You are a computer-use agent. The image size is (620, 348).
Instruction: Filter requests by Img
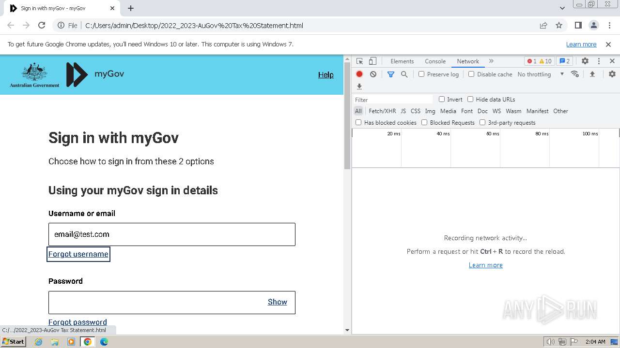430,111
